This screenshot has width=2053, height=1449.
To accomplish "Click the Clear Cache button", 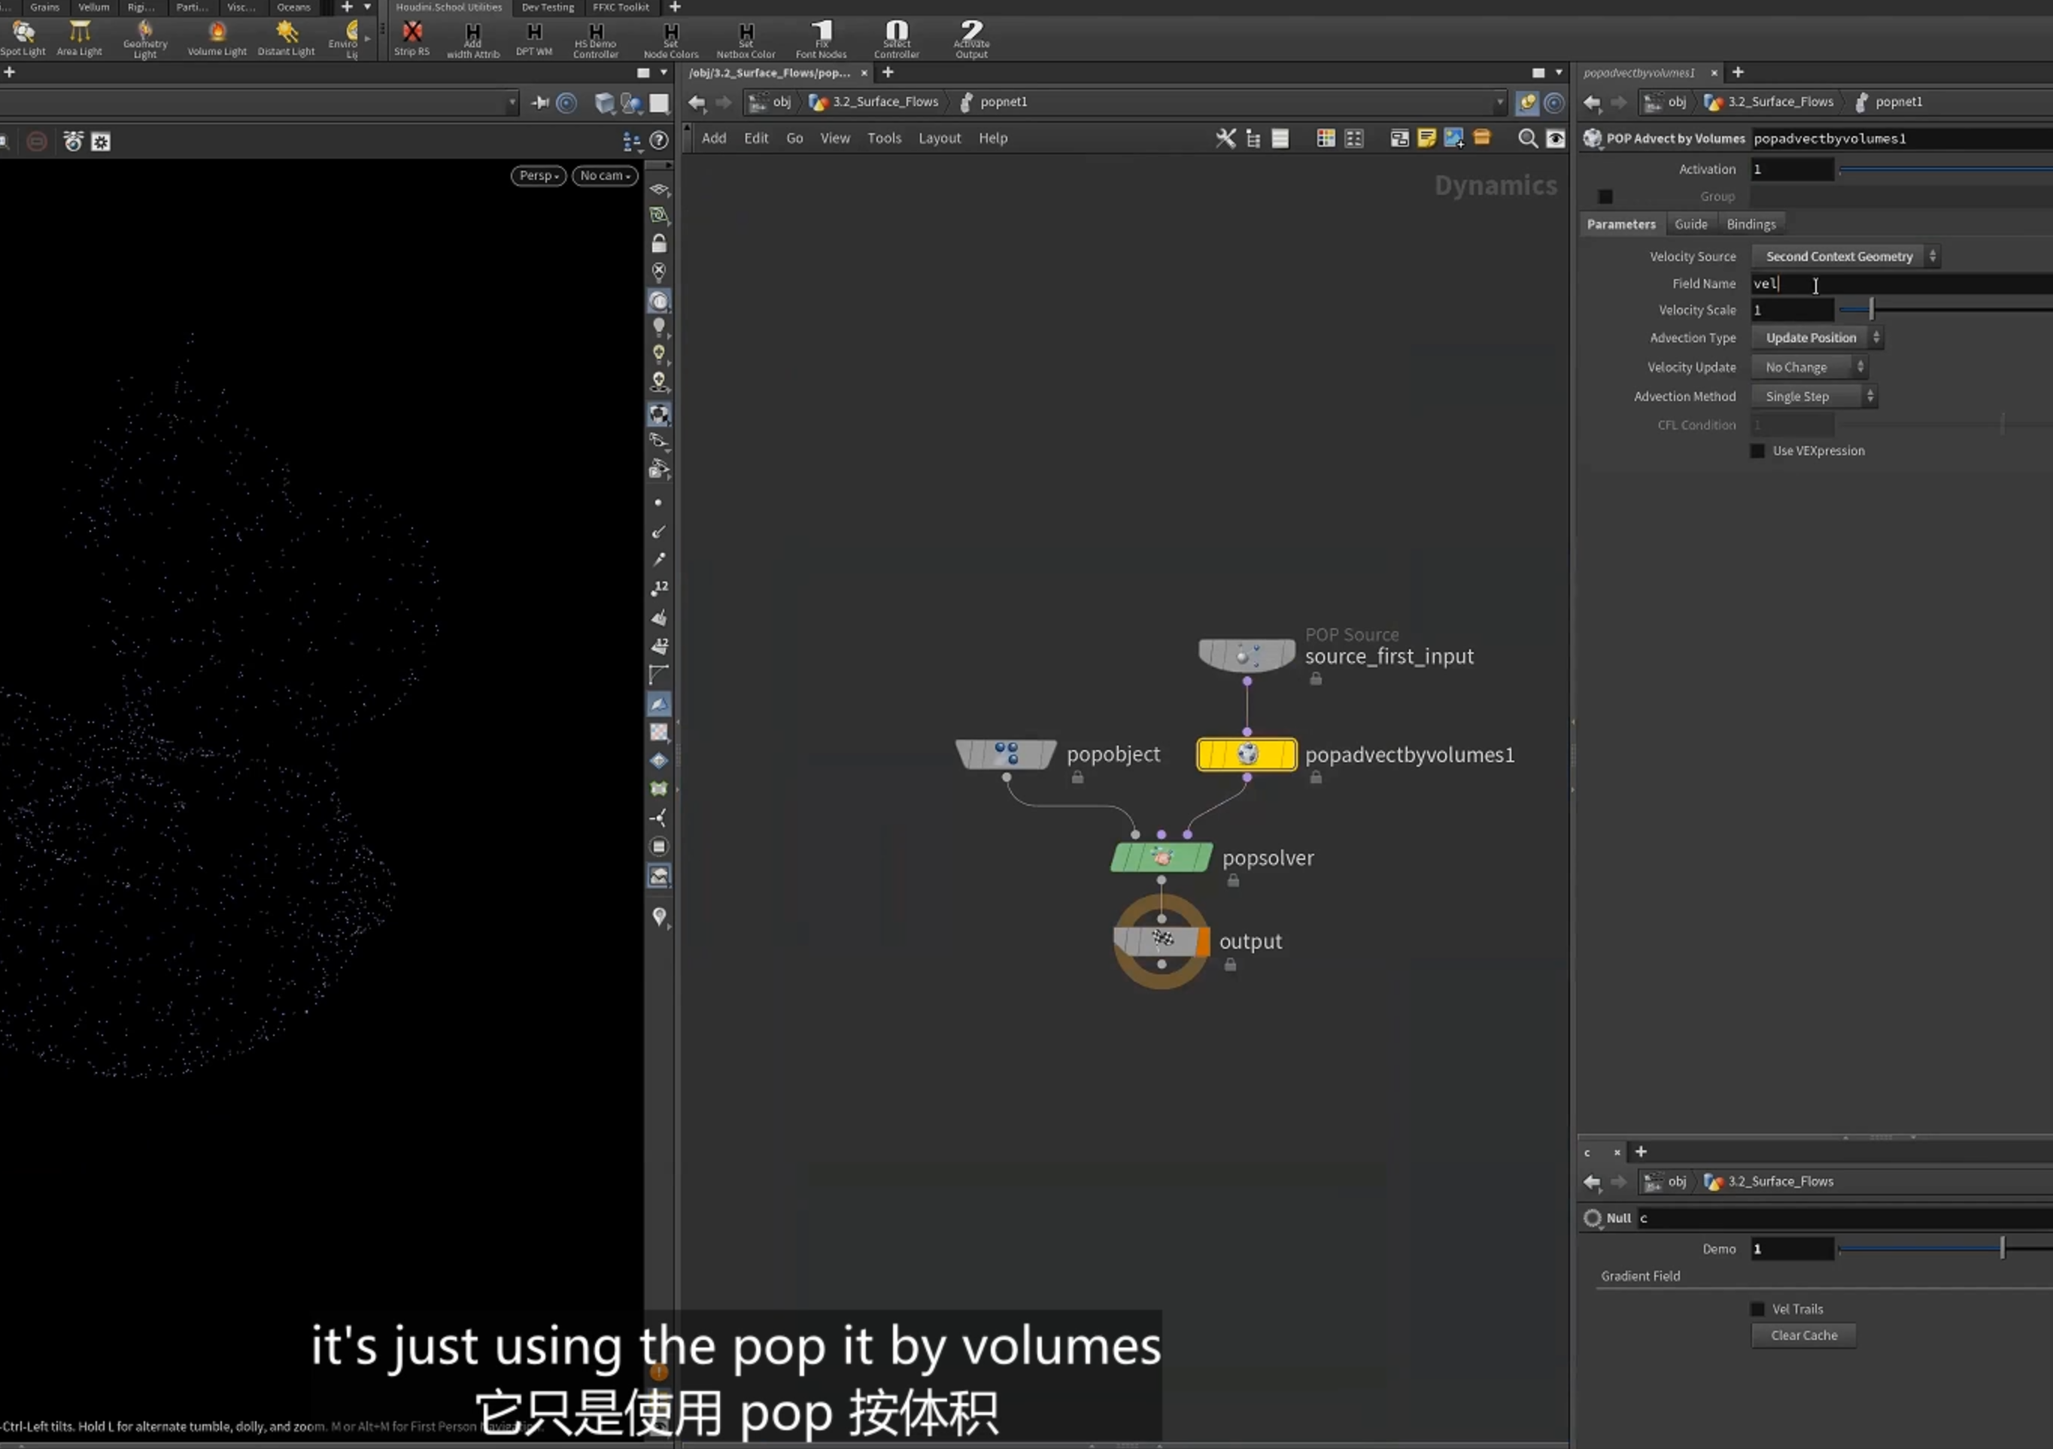I will [1803, 1335].
